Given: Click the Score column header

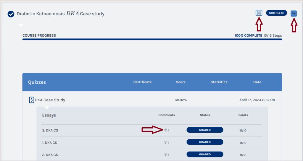Looking at the screenshot, I should (180, 82).
